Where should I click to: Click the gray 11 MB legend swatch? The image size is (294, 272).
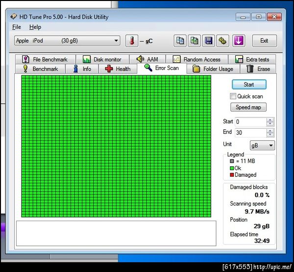(x=232, y=161)
